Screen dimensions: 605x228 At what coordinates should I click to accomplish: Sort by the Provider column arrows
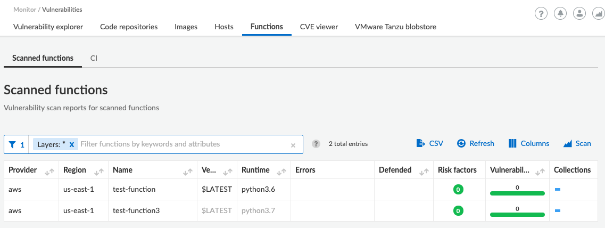(49, 172)
